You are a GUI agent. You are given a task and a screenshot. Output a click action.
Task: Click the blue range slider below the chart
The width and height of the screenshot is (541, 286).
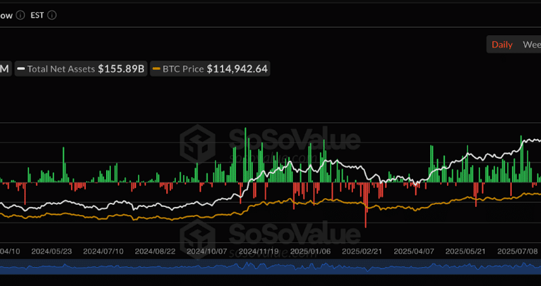(x=270, y=268)
